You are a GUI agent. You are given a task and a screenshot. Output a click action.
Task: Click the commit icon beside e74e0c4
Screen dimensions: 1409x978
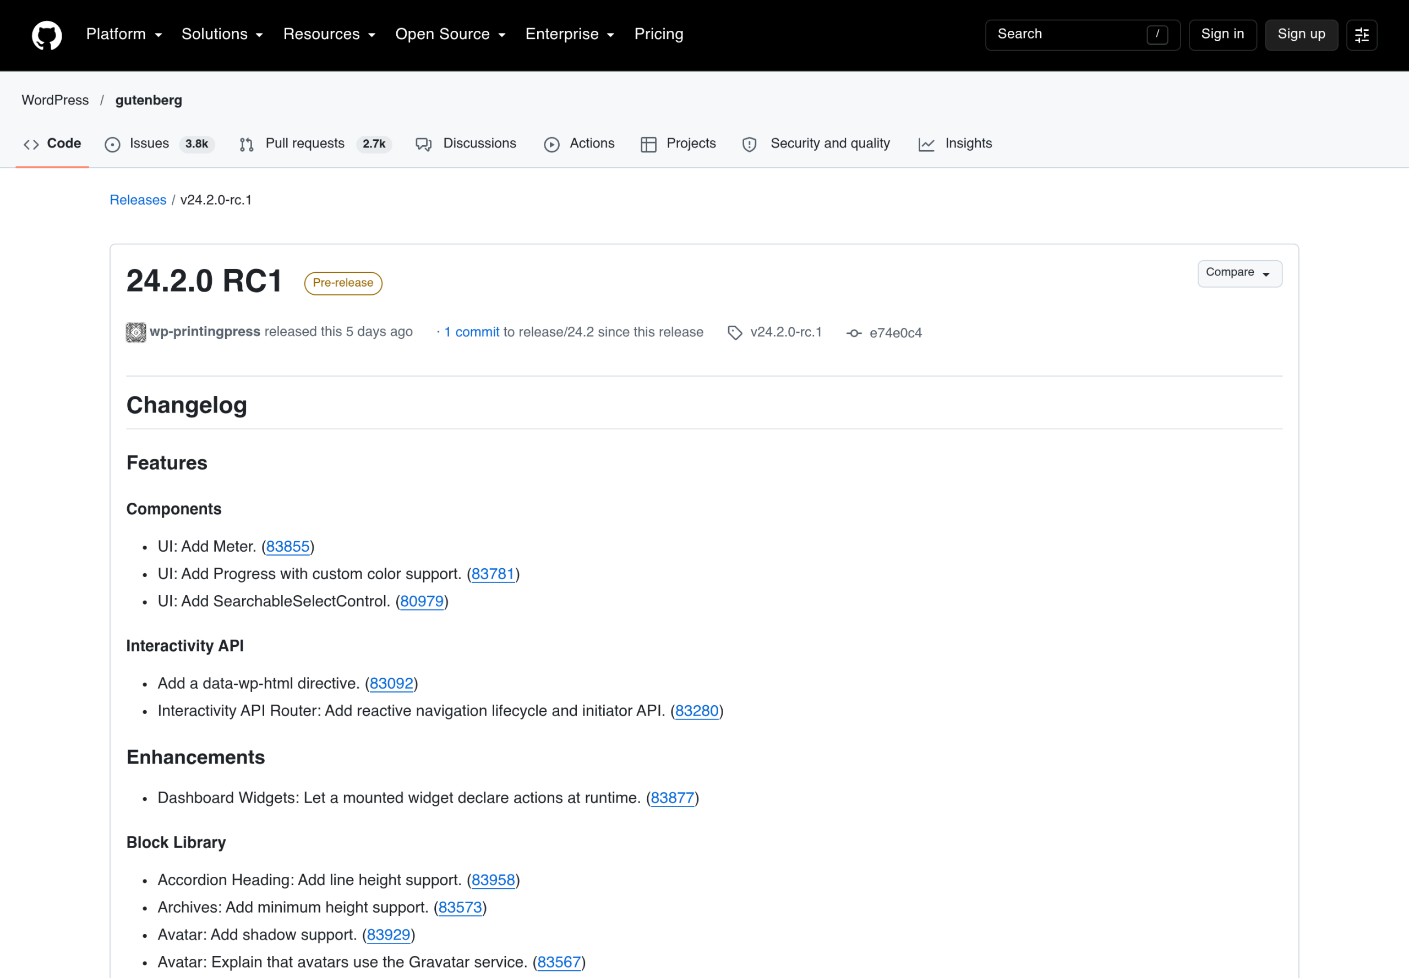(x=854, y=333)
